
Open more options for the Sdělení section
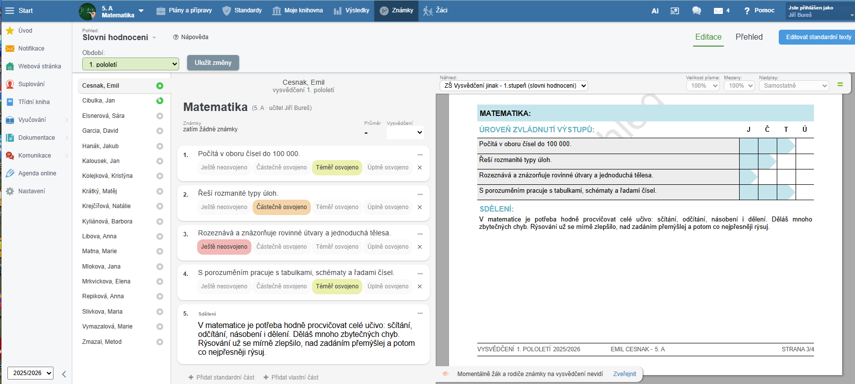420,313
